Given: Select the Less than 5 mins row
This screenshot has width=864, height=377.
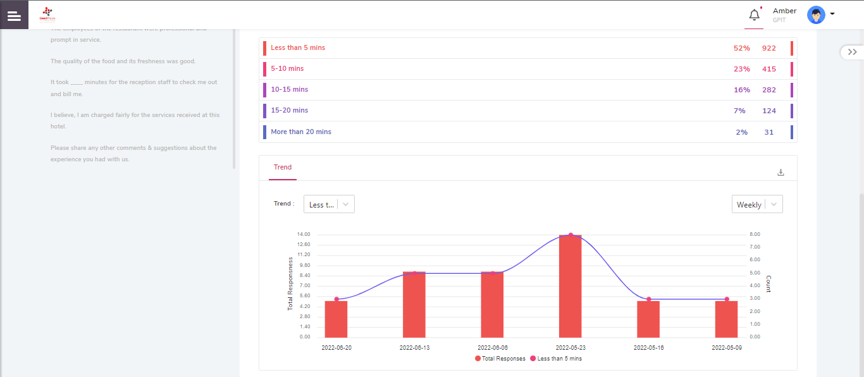Looking at the screenshot, I should coord(528,48).
